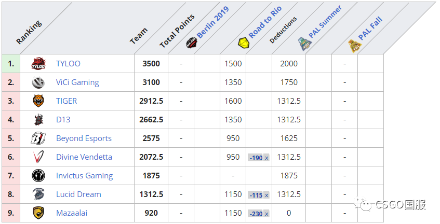Viewport: 440px width, 224px height.
Task: Open the Mazaalai team link
Action: coord(72,213)
